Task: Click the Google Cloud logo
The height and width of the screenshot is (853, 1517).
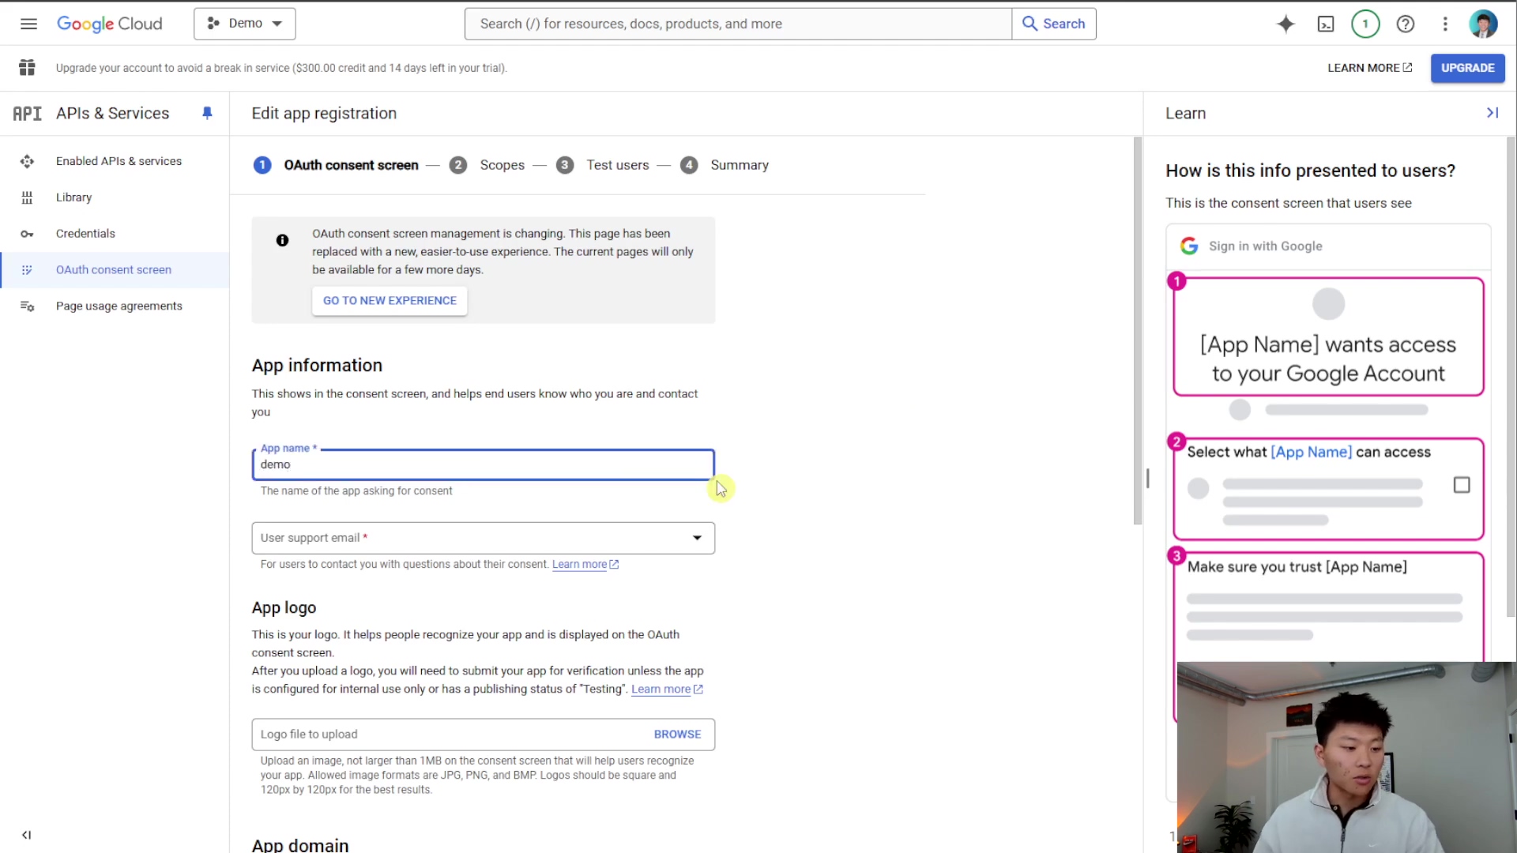Action: click(109, 24)
